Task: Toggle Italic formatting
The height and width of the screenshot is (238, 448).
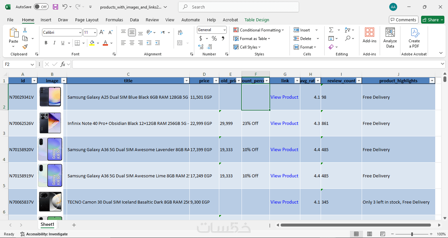Action: pos(54,43)
